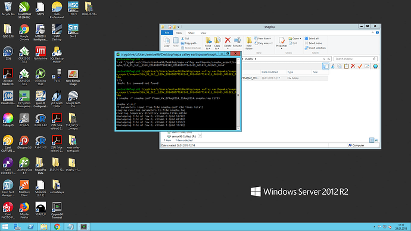The width and height of the screenshot is (411, 231).
Task: Click Invert selection in the ribbon
Action: 315,48
